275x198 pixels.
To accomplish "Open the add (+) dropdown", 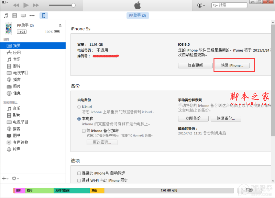I will point(5,178).
